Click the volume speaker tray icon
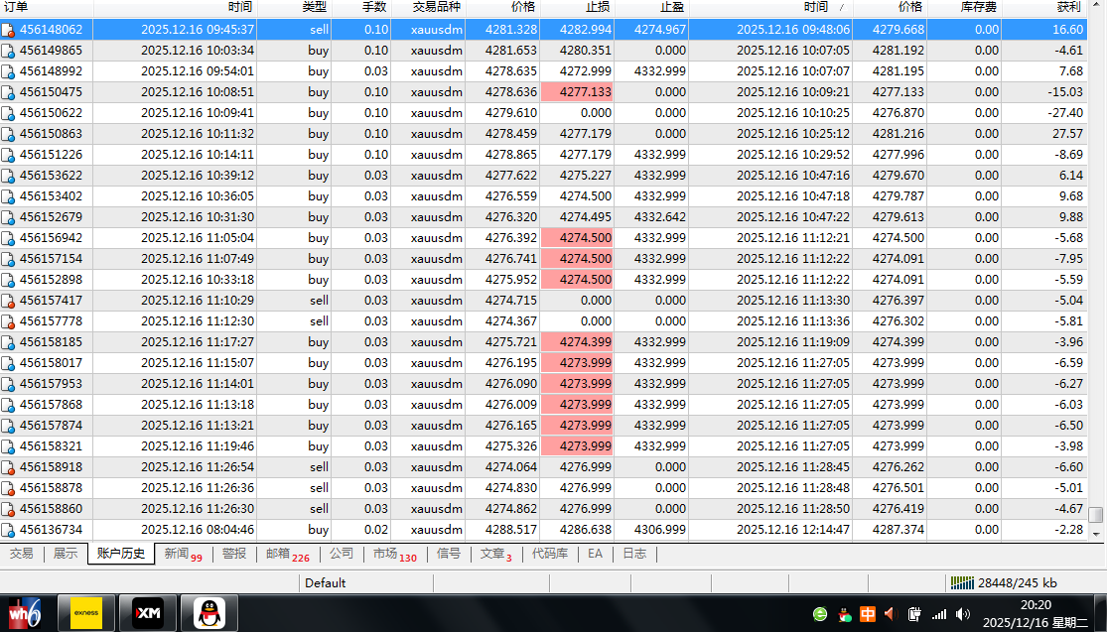 (x=890, y=614)
